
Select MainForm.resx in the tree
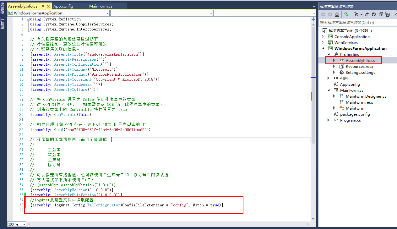click(359, 102)
